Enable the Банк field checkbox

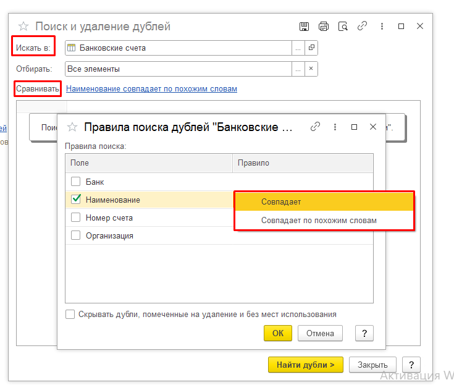pyautogui.click(x=75, y=182)
